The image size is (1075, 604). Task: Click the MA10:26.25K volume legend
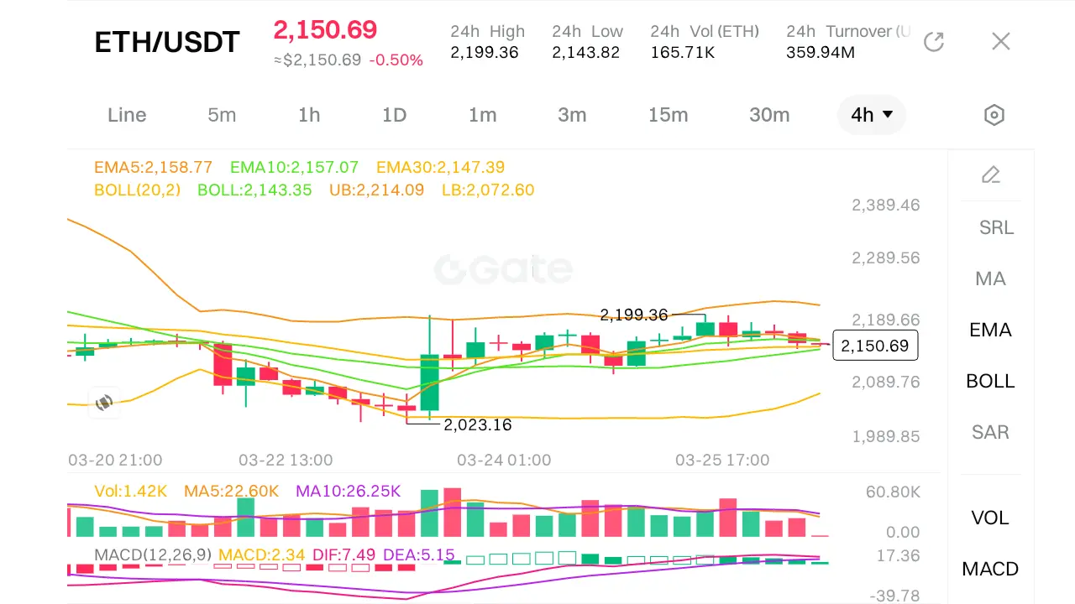click(x=349, y=491)
